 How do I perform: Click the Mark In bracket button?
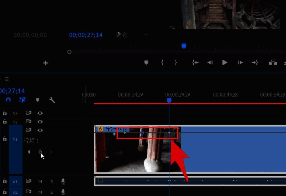(162, 63)
